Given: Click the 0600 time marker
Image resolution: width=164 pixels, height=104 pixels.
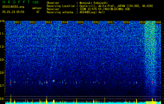Looking at the screenshot, I should (x=158, y=22).
